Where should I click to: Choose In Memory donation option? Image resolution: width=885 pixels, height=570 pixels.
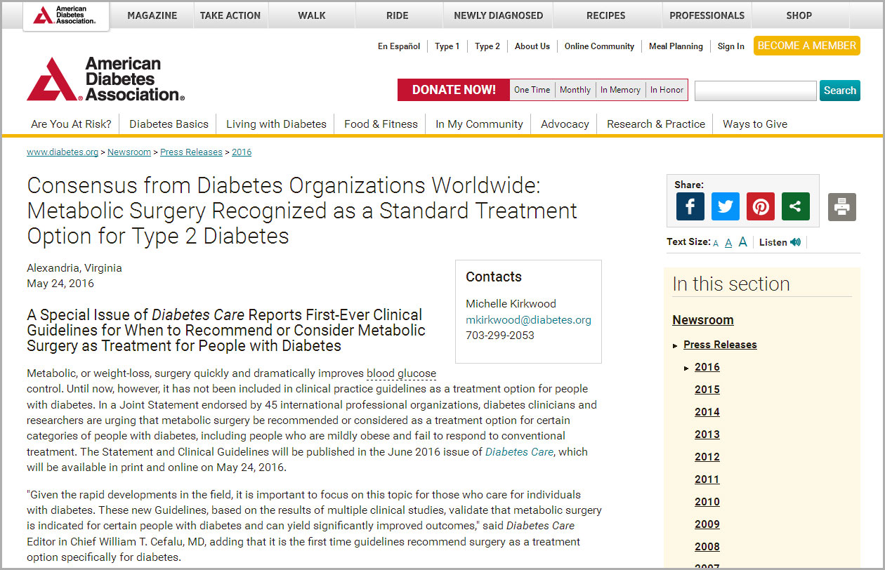[620, 90]
